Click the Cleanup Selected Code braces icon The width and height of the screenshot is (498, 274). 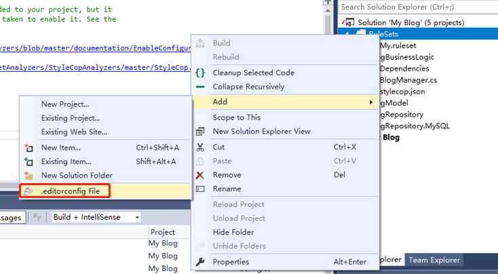coord(200,73)
